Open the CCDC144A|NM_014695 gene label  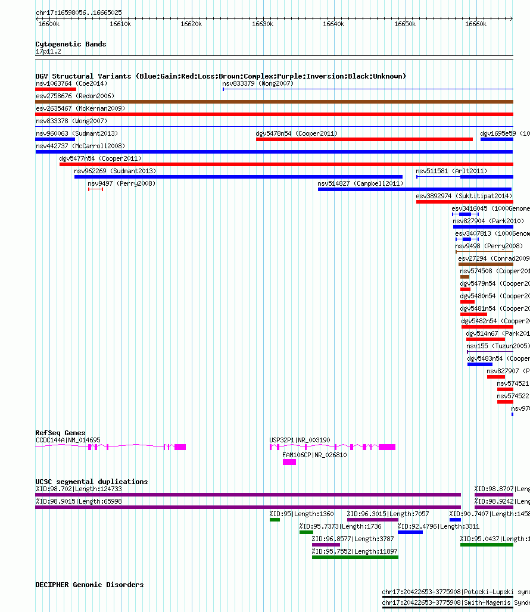[x=68, y=440]
